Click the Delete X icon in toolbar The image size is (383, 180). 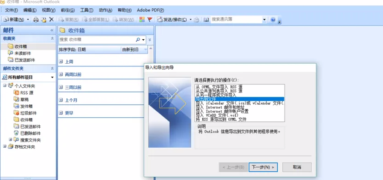click(x=51, y=19)
